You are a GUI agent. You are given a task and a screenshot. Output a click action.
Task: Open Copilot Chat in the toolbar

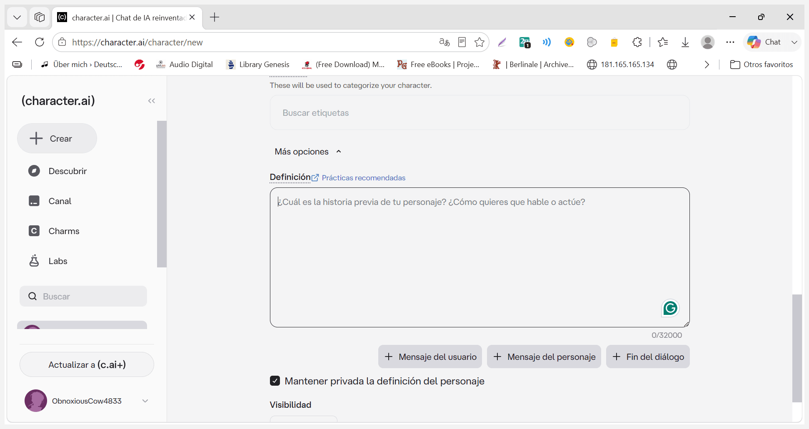tap(764, 42)
